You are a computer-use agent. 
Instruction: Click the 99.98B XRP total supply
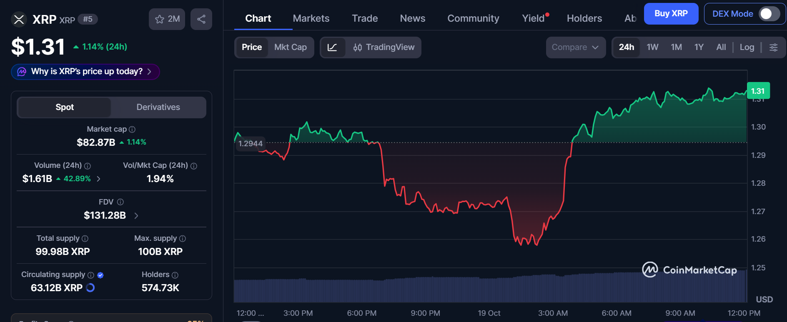[63, 252]
